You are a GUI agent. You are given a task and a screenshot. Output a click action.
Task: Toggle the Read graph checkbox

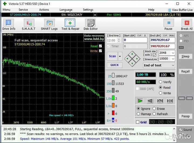tap(101, 46)
